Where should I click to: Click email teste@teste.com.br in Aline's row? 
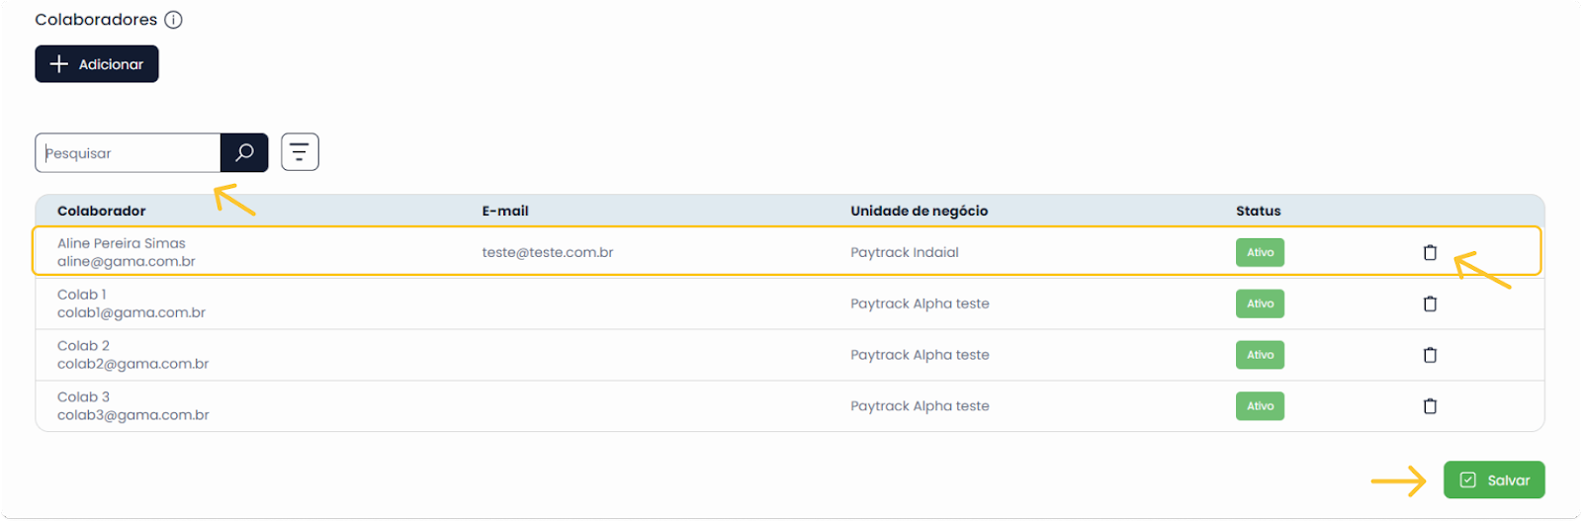(548, 252)
